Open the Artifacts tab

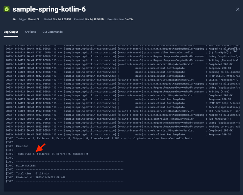(30, 32)
